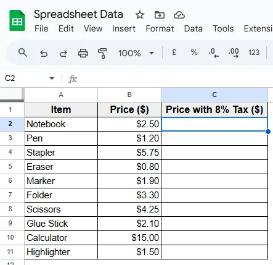Format as currency with pound icon

pos(174,53)
